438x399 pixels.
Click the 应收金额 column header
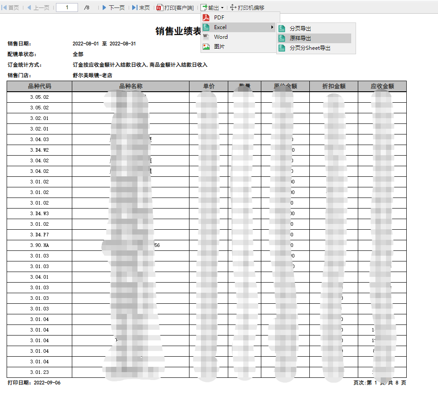click(x=382, y=86)
